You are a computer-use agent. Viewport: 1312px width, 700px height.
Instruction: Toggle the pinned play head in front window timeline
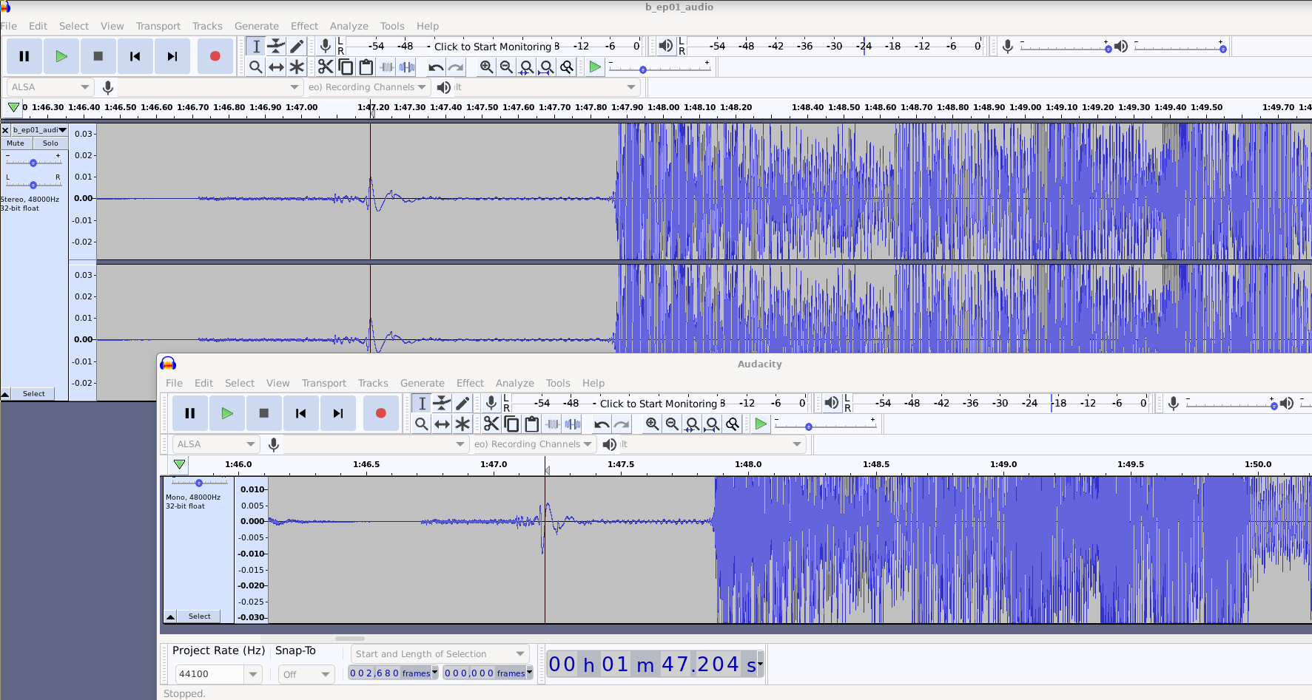[179, 464]
